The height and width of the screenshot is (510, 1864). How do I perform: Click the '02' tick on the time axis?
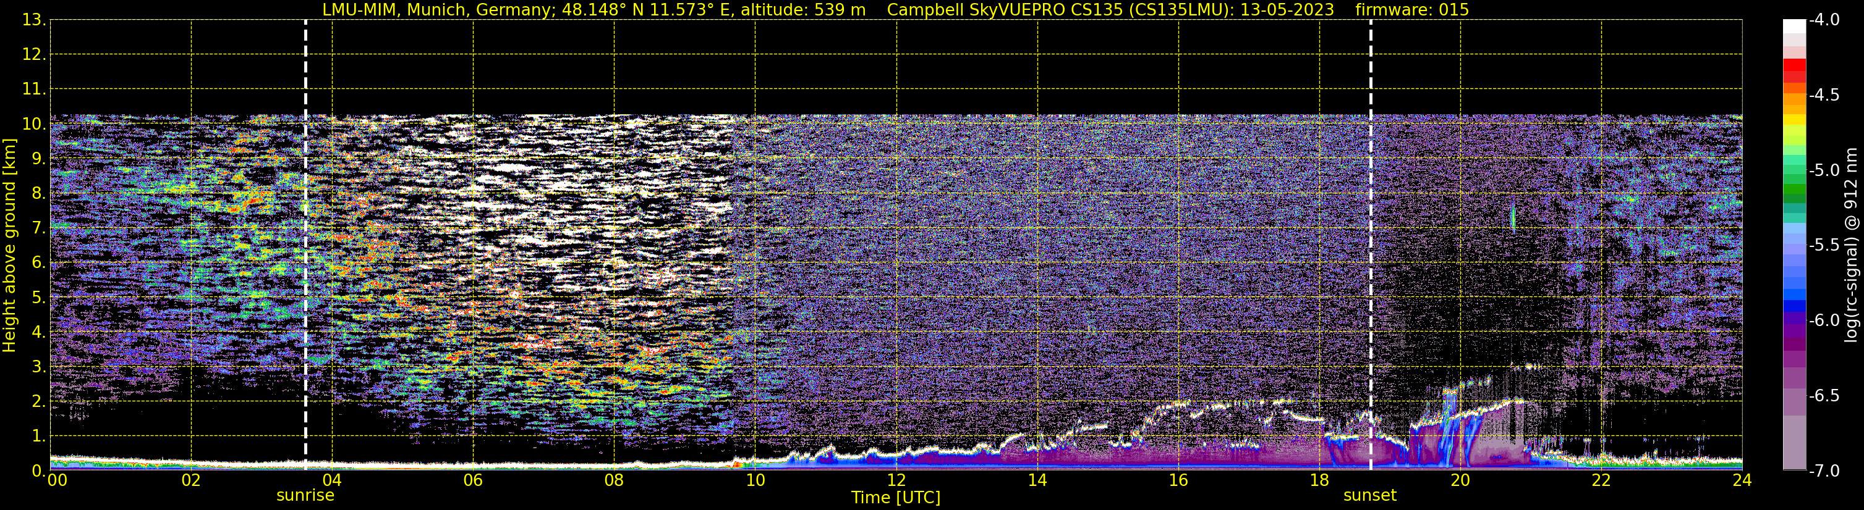[191, 480]
